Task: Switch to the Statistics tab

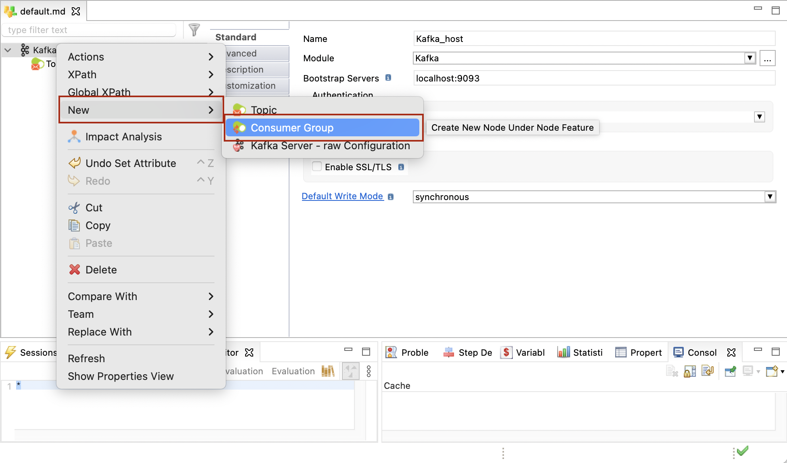Action: tap(580, 352)
